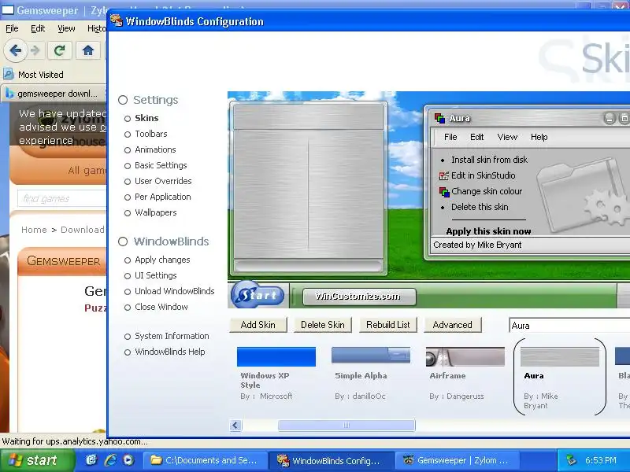Screen dimensions: 630x472
Task: Launch the media player quick launch icon
Action: 128,460
